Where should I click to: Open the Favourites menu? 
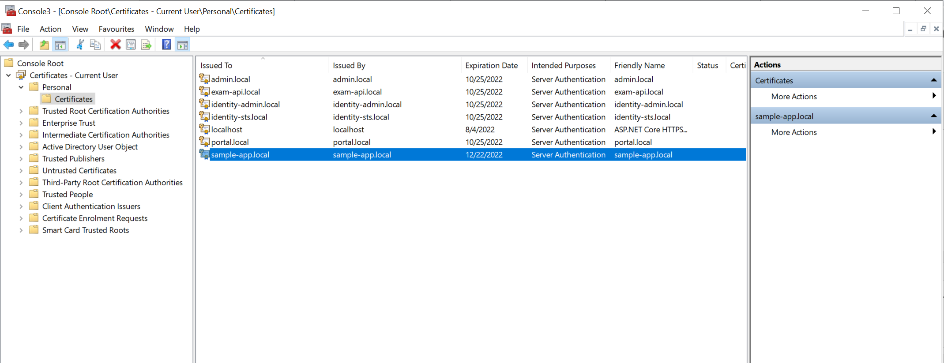(116, 29)
